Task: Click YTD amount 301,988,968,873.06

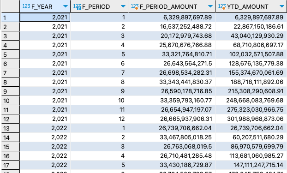Action: pyautogui.click(x=251, y=119)
